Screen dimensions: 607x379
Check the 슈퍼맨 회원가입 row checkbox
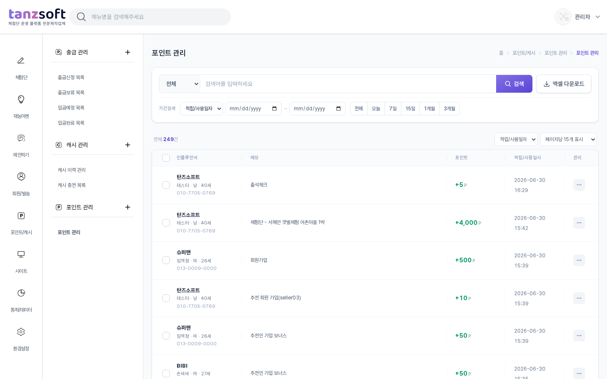[x=166, y=260]
